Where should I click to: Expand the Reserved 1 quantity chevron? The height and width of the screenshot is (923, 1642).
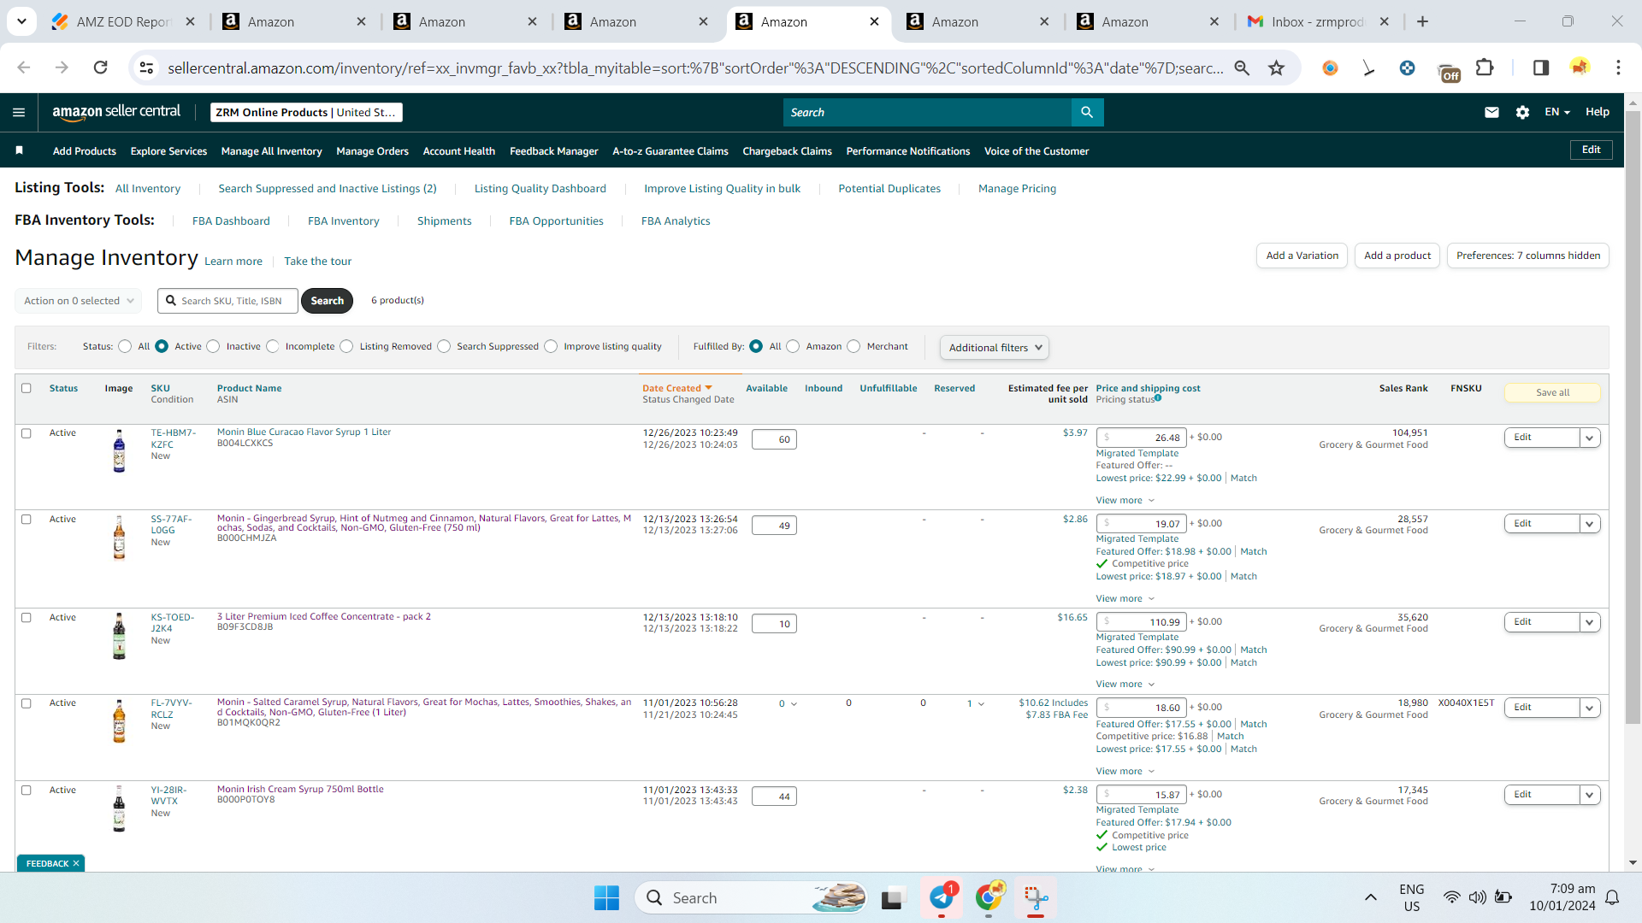coord(981,704)
